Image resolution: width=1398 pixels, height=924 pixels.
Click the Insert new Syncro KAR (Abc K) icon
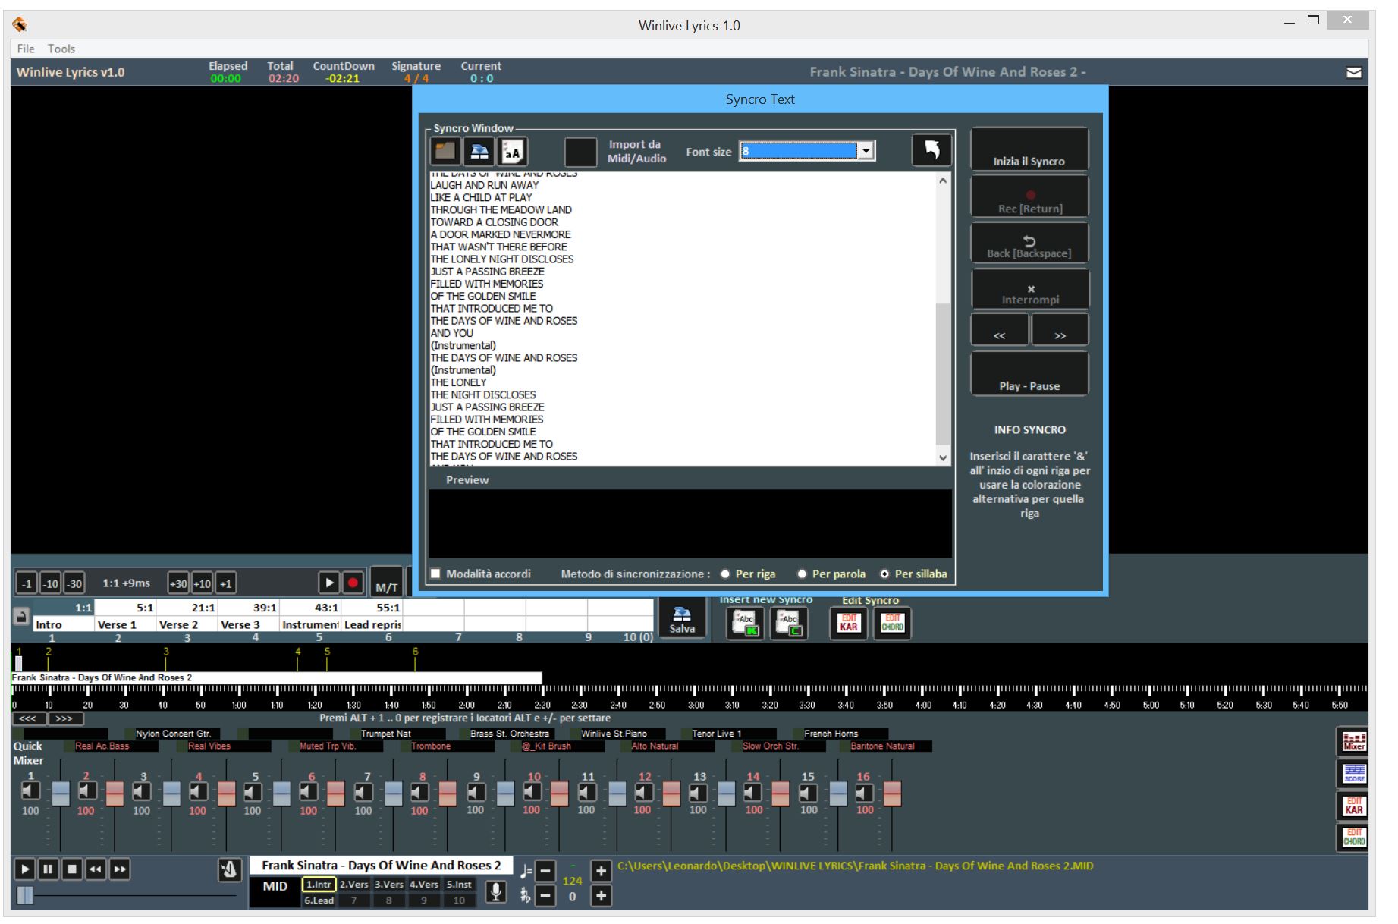pyautogui.click(x=746, y=624)
